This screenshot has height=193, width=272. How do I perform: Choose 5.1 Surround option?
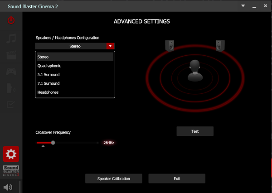75,75
